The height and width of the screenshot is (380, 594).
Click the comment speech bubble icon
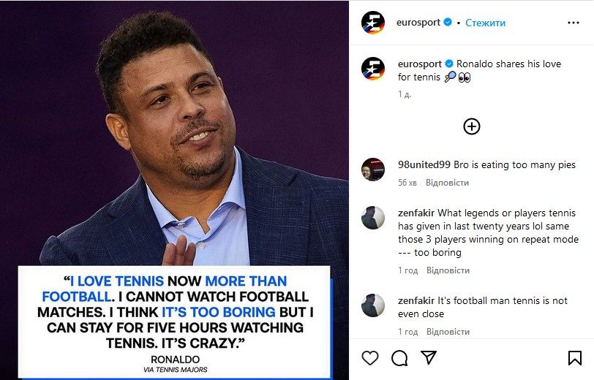pyautogui.click(x=399, y=358)
